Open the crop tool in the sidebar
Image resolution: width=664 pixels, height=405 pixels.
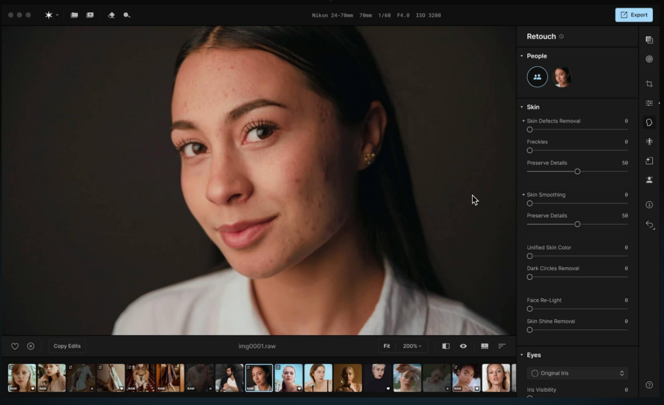pos(649,84)
